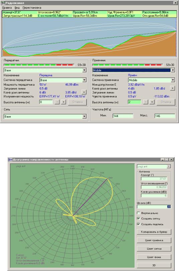Viewport: 179px width, 271px height.
Task: Expand the receiver Mobile station dropdown
Action: [x=173, y=70]
